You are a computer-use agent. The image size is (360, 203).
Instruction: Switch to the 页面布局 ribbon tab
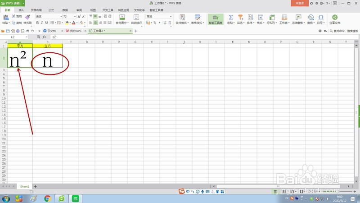tap(36, 10)
